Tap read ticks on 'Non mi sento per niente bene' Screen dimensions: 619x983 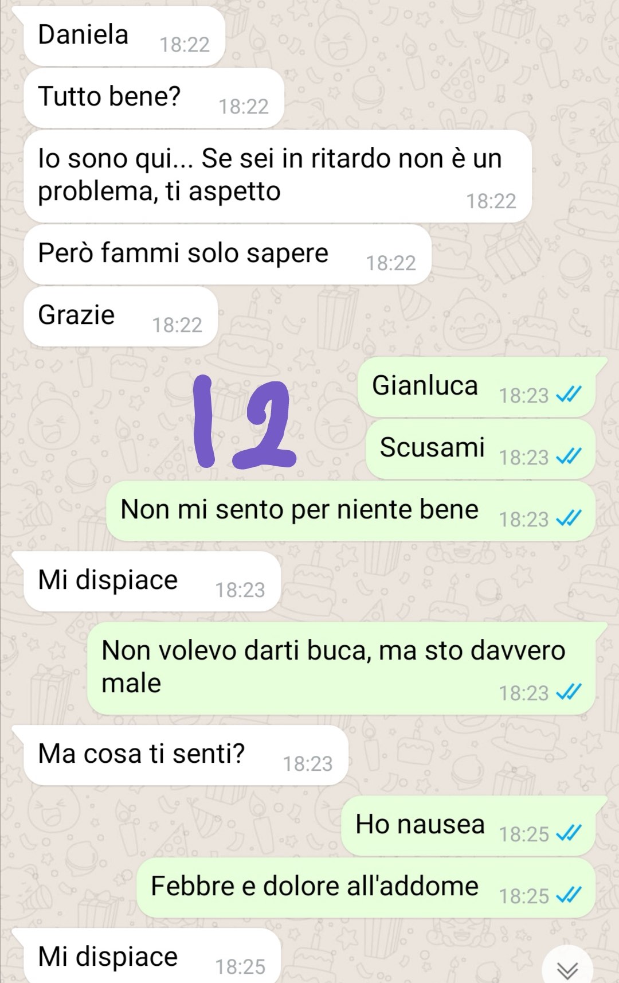tap(569, 518)
